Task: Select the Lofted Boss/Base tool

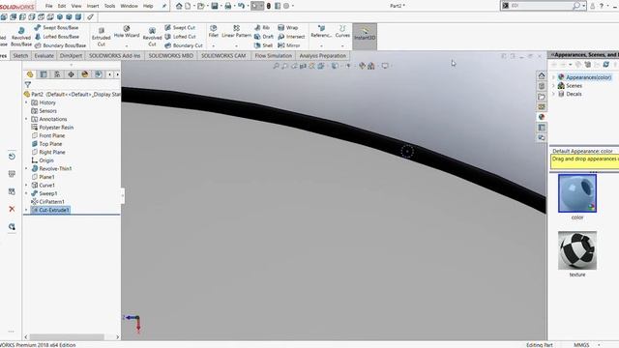Action: click(57, 37)
